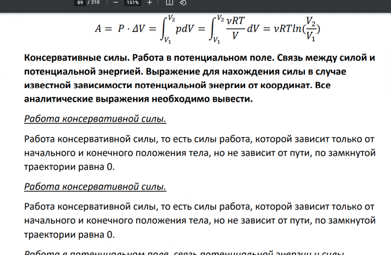Rotate the document with the rotate icon
391x255 pixels.
click(183, 2)
